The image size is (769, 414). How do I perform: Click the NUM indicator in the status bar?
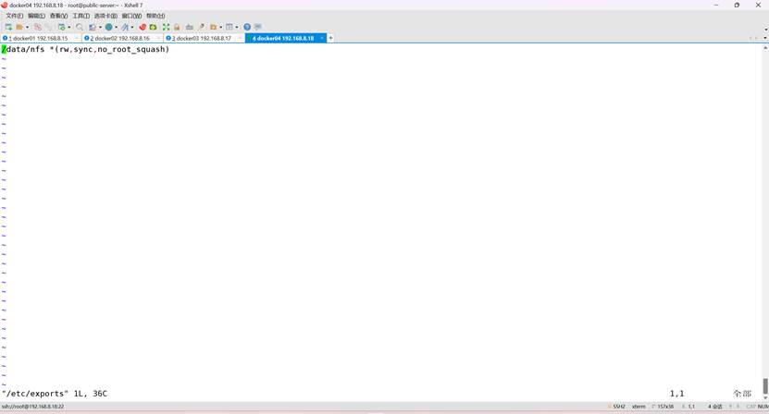[763, 407]
